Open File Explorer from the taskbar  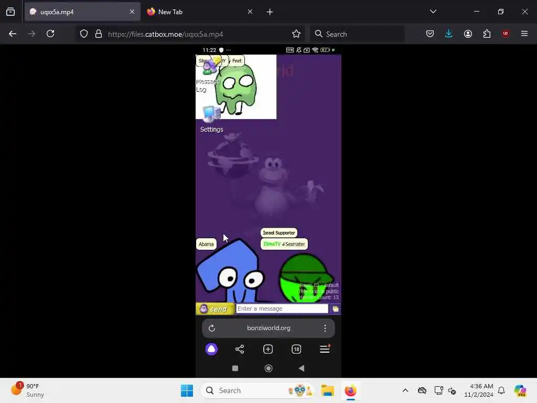point(327,390)
